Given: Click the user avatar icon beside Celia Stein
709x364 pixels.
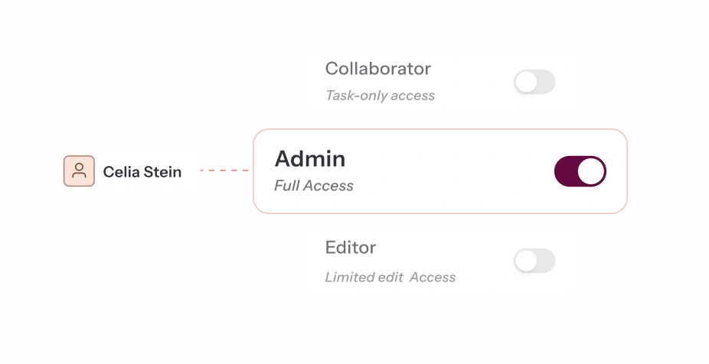Looking at the screenshot, I should tap(79, 171).
